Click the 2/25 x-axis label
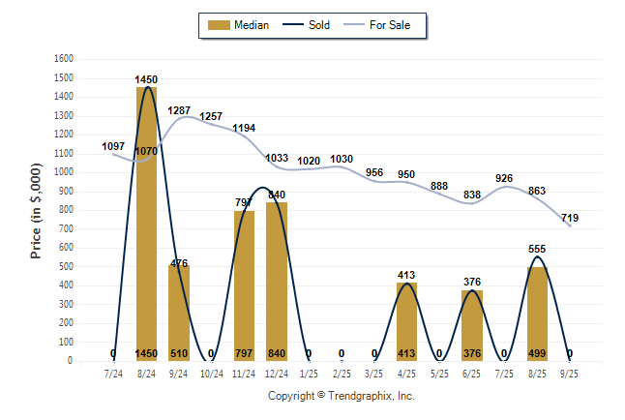 pos(342,373)
